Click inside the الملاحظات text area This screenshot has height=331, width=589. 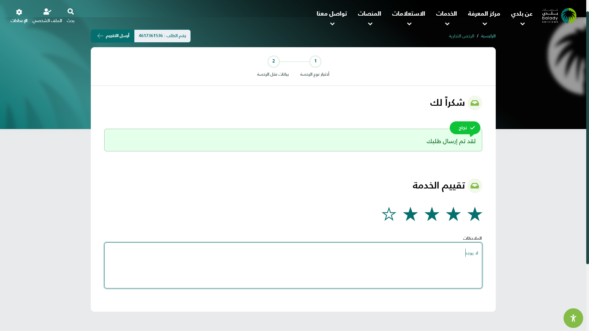tap(293, 265)
